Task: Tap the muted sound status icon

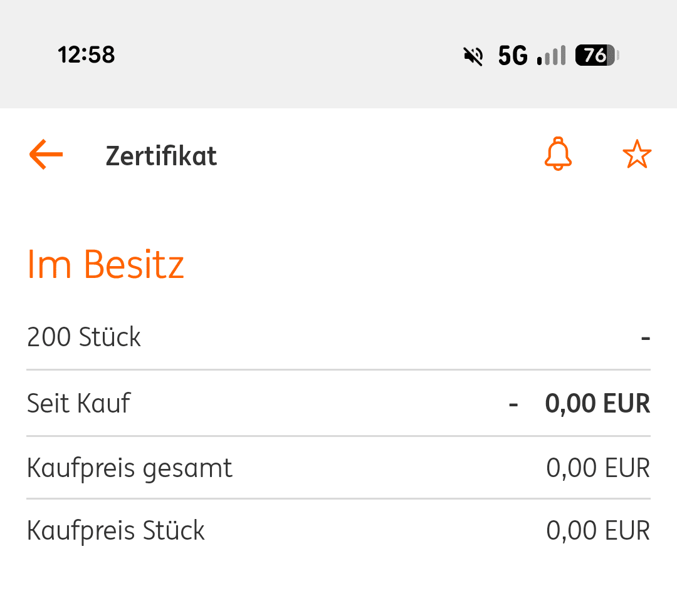Action: tap(473, 56)
